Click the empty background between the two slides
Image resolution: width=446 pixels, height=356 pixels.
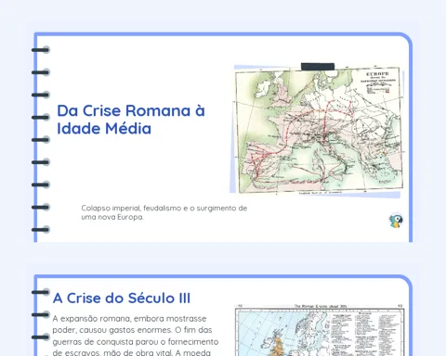(x=223, y=258)
